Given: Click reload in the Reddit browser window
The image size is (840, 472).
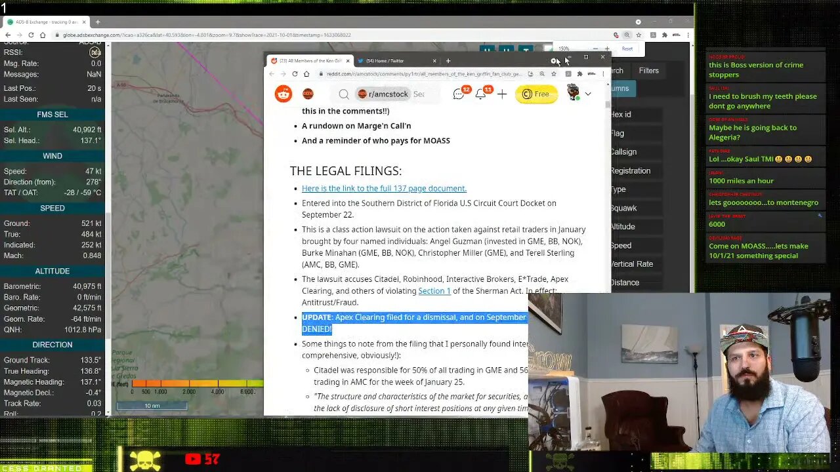Looking at the screenshot, I should click(295, 74).
